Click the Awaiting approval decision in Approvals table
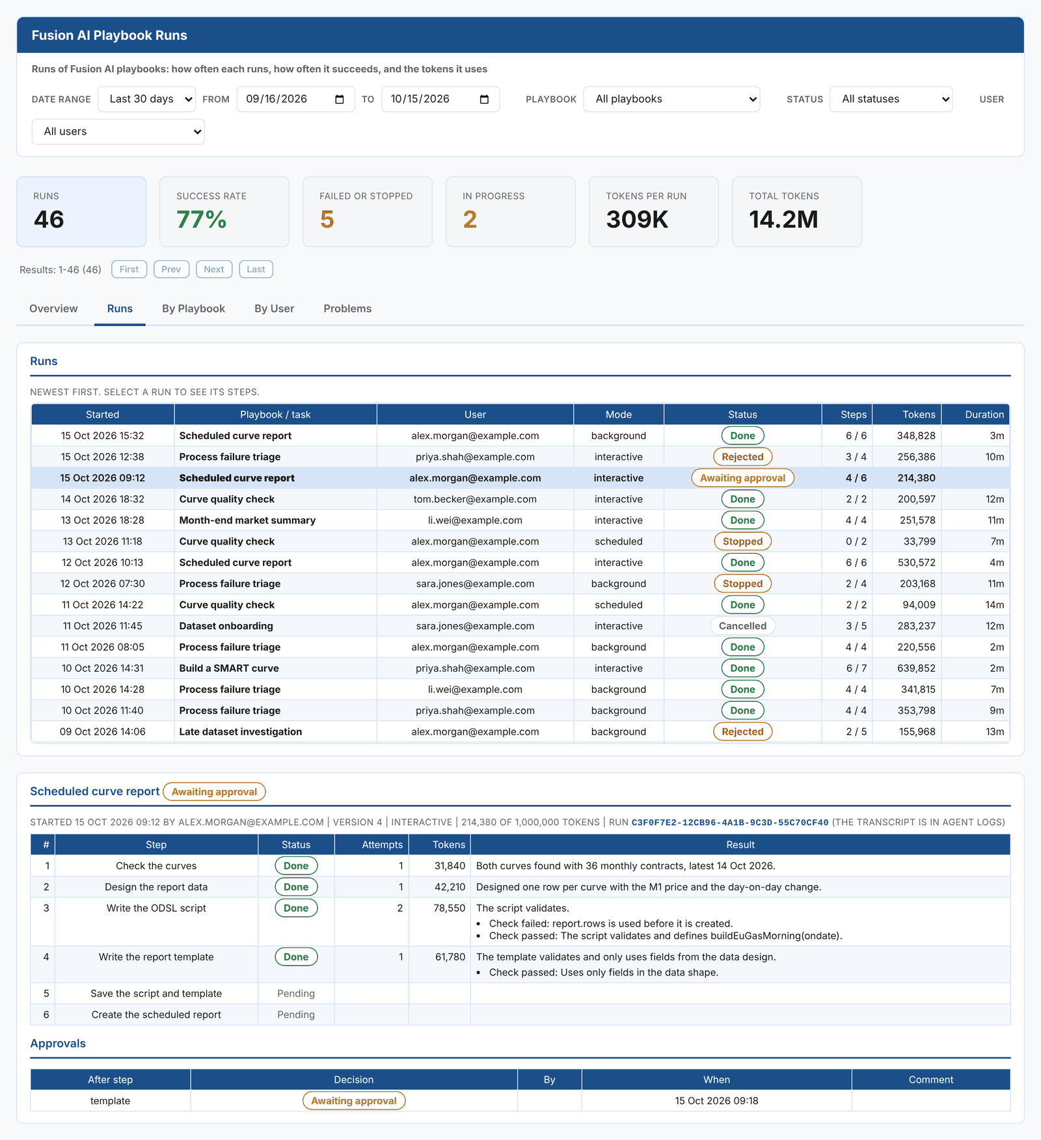 354,1101
